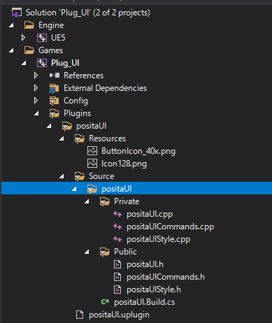This screenshot has width=272, height=323.
Task: Select the positaUI.uplugin file name
Action: (119, 315)
